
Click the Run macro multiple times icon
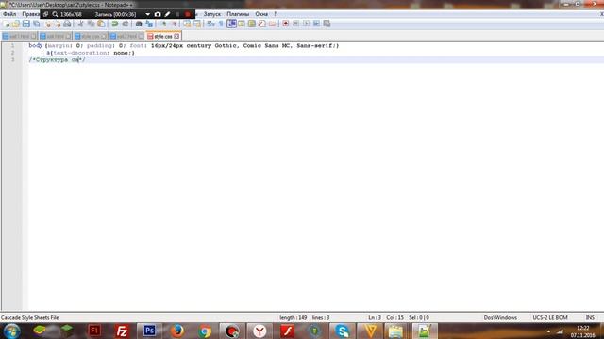click(x=316, y=24)
